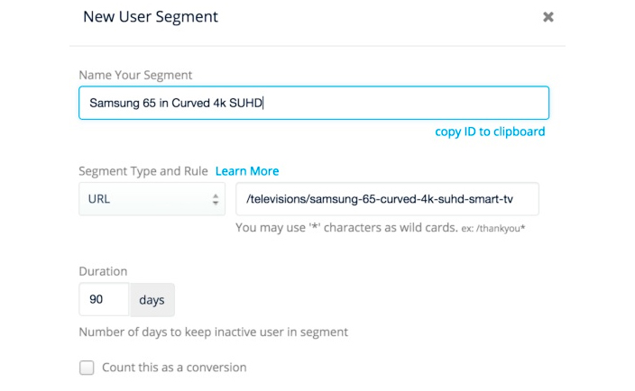Click the Duration label
This screenshot has height=391, width=635.
point(103,271)
